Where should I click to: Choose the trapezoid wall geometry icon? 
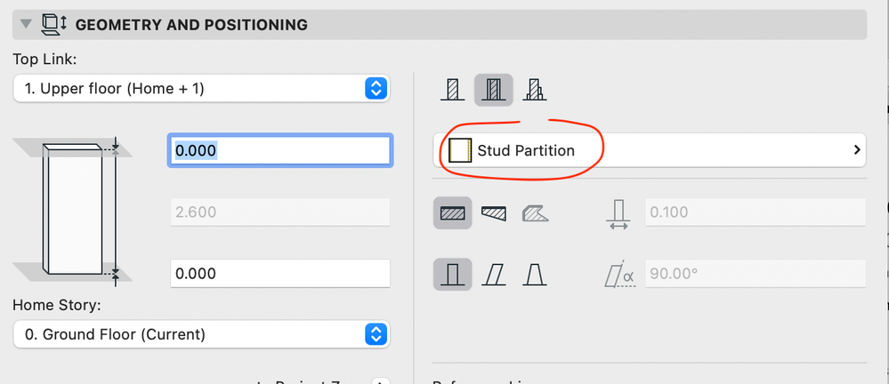pos(493,213)
